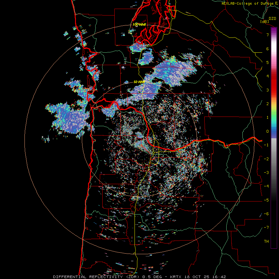This screenshot has height=279, width=279.
Task: Click the [dB] unit label
Action: [x=265, y=21]
